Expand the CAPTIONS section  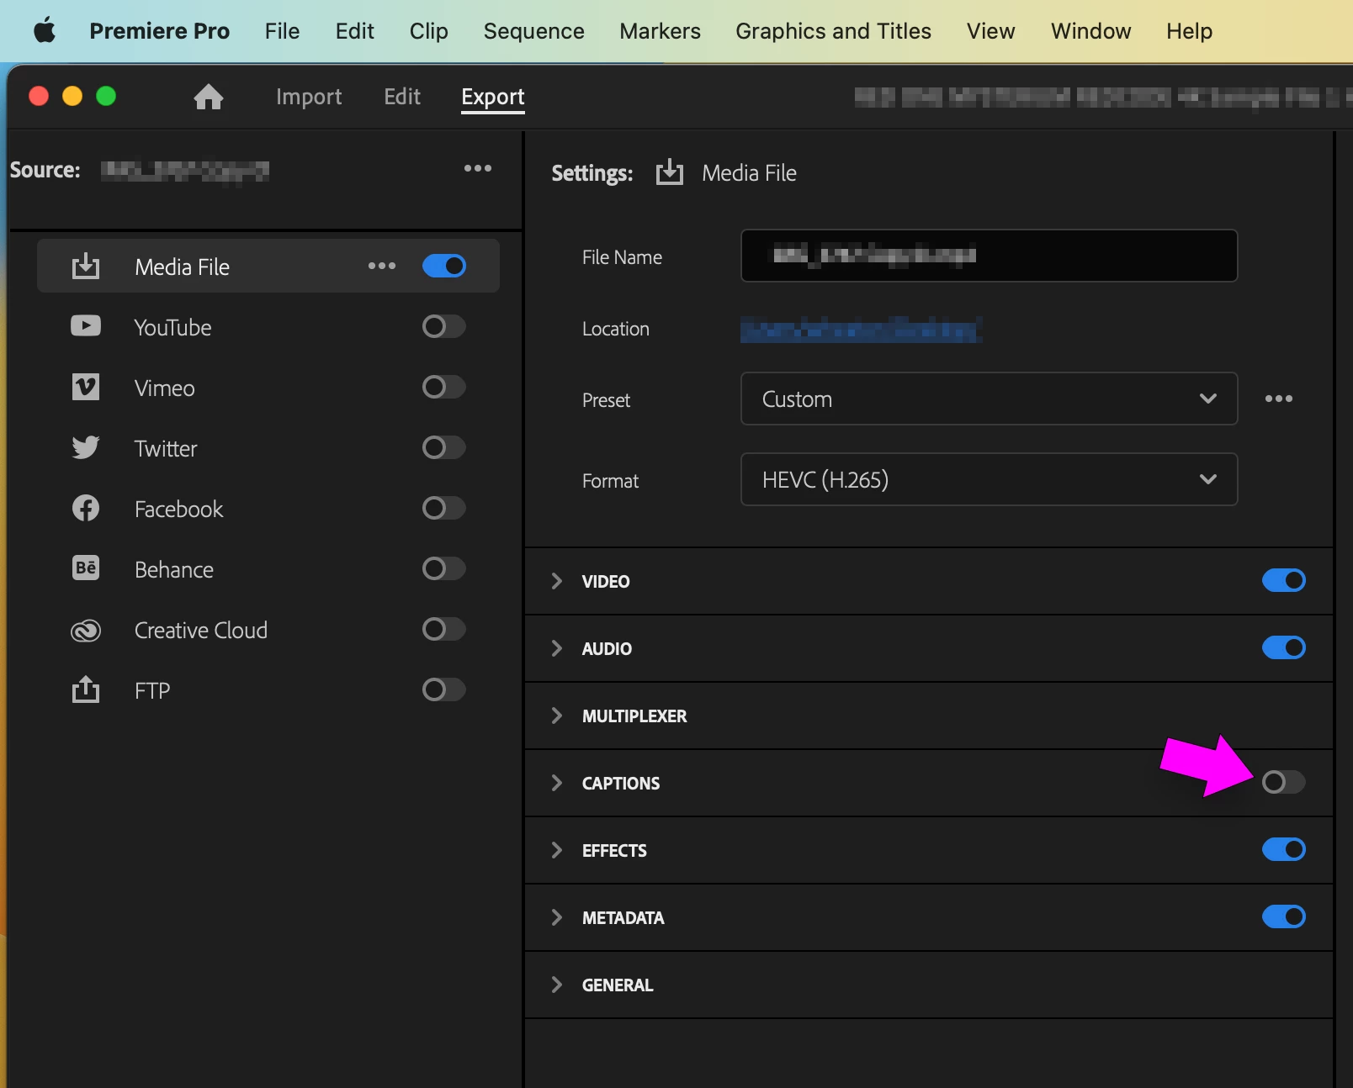click(x=556, y=783)
